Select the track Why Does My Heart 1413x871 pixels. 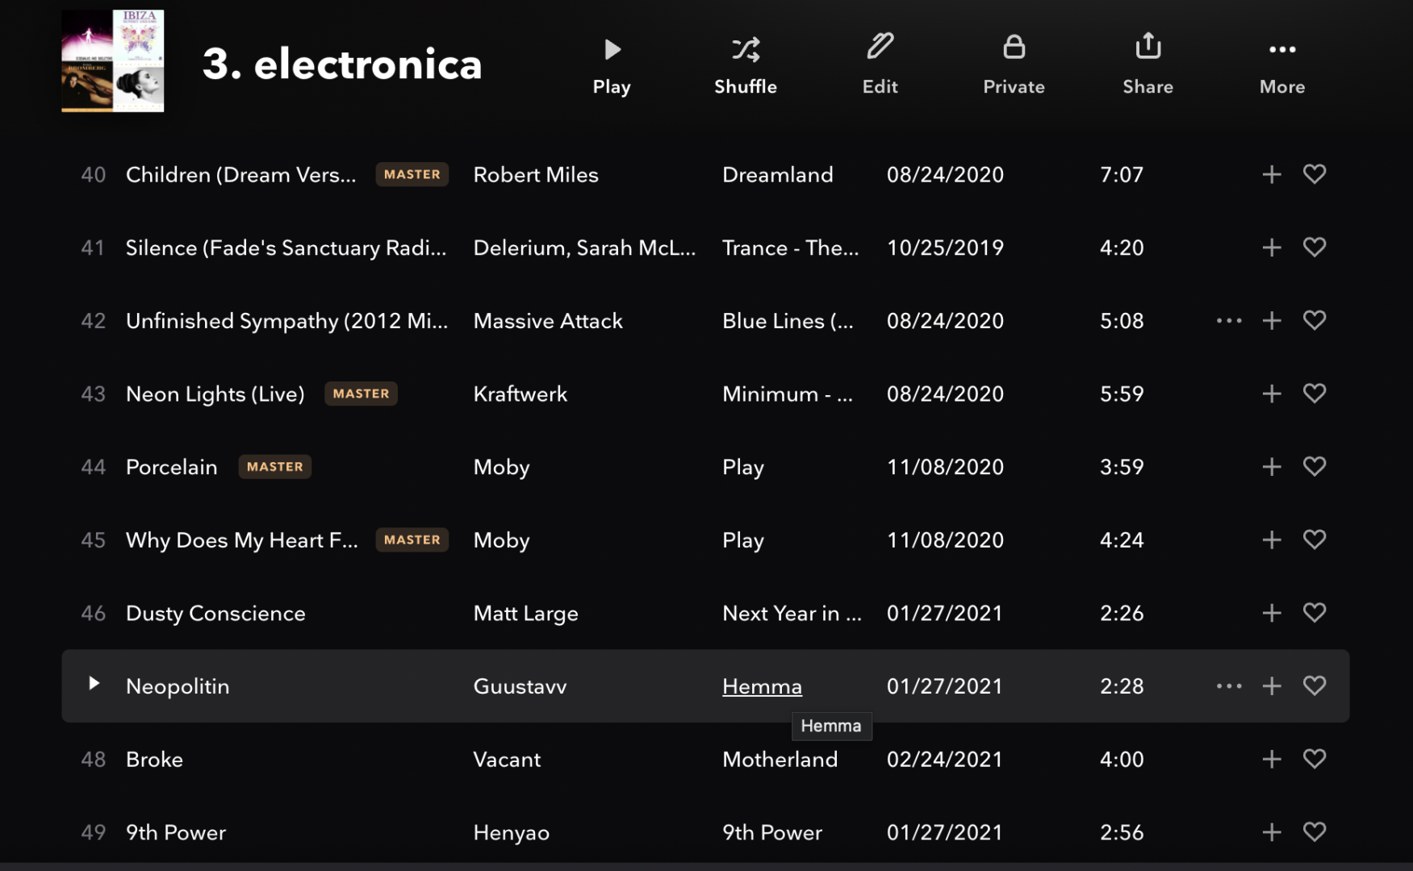tap(242, 540)
